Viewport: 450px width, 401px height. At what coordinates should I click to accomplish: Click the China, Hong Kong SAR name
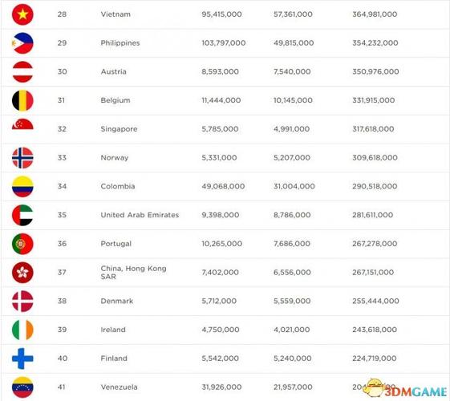[x=133, y=273]
